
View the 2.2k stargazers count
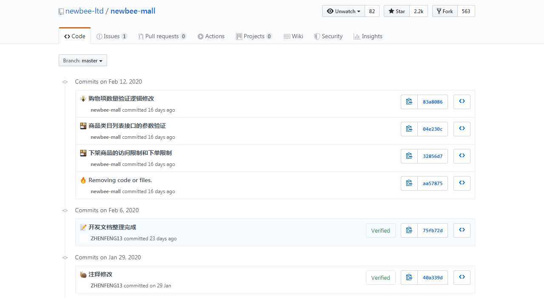pos(419,11)
